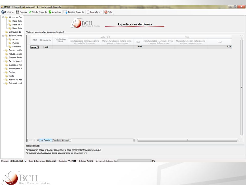Click the Actualizar refresh icon
246x185 pixels.
point(50,12)
